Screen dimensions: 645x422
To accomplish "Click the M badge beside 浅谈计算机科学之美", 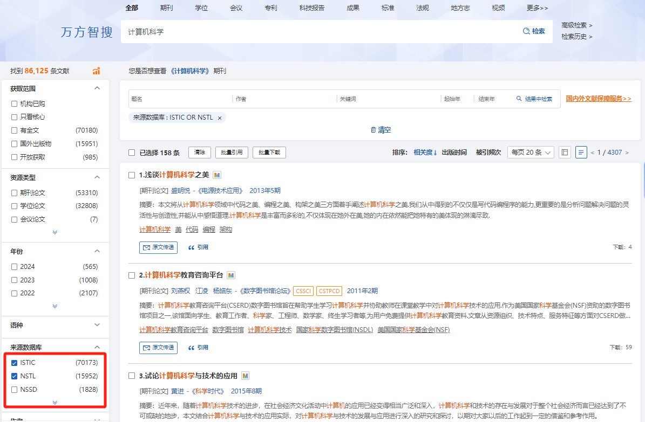I will (217, 175).
